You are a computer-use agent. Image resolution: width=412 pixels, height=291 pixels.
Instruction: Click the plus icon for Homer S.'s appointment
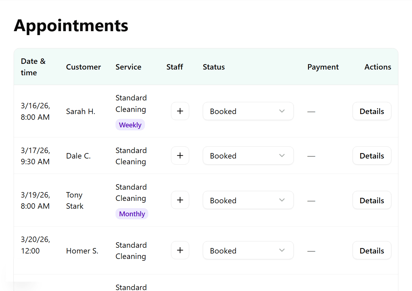180,250
